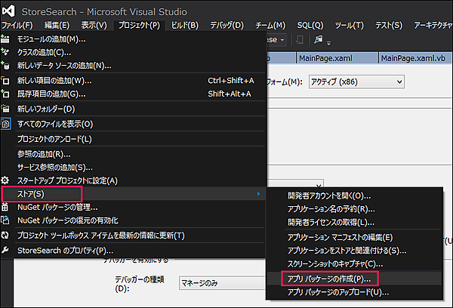This screenshot has height=308, width=453.
Task: Open the SQL(Q) menu
Action: pos(310,25)
